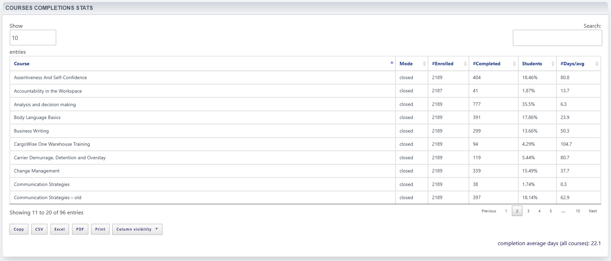
Task: Print the course completions table
Action: pos(100,229)
